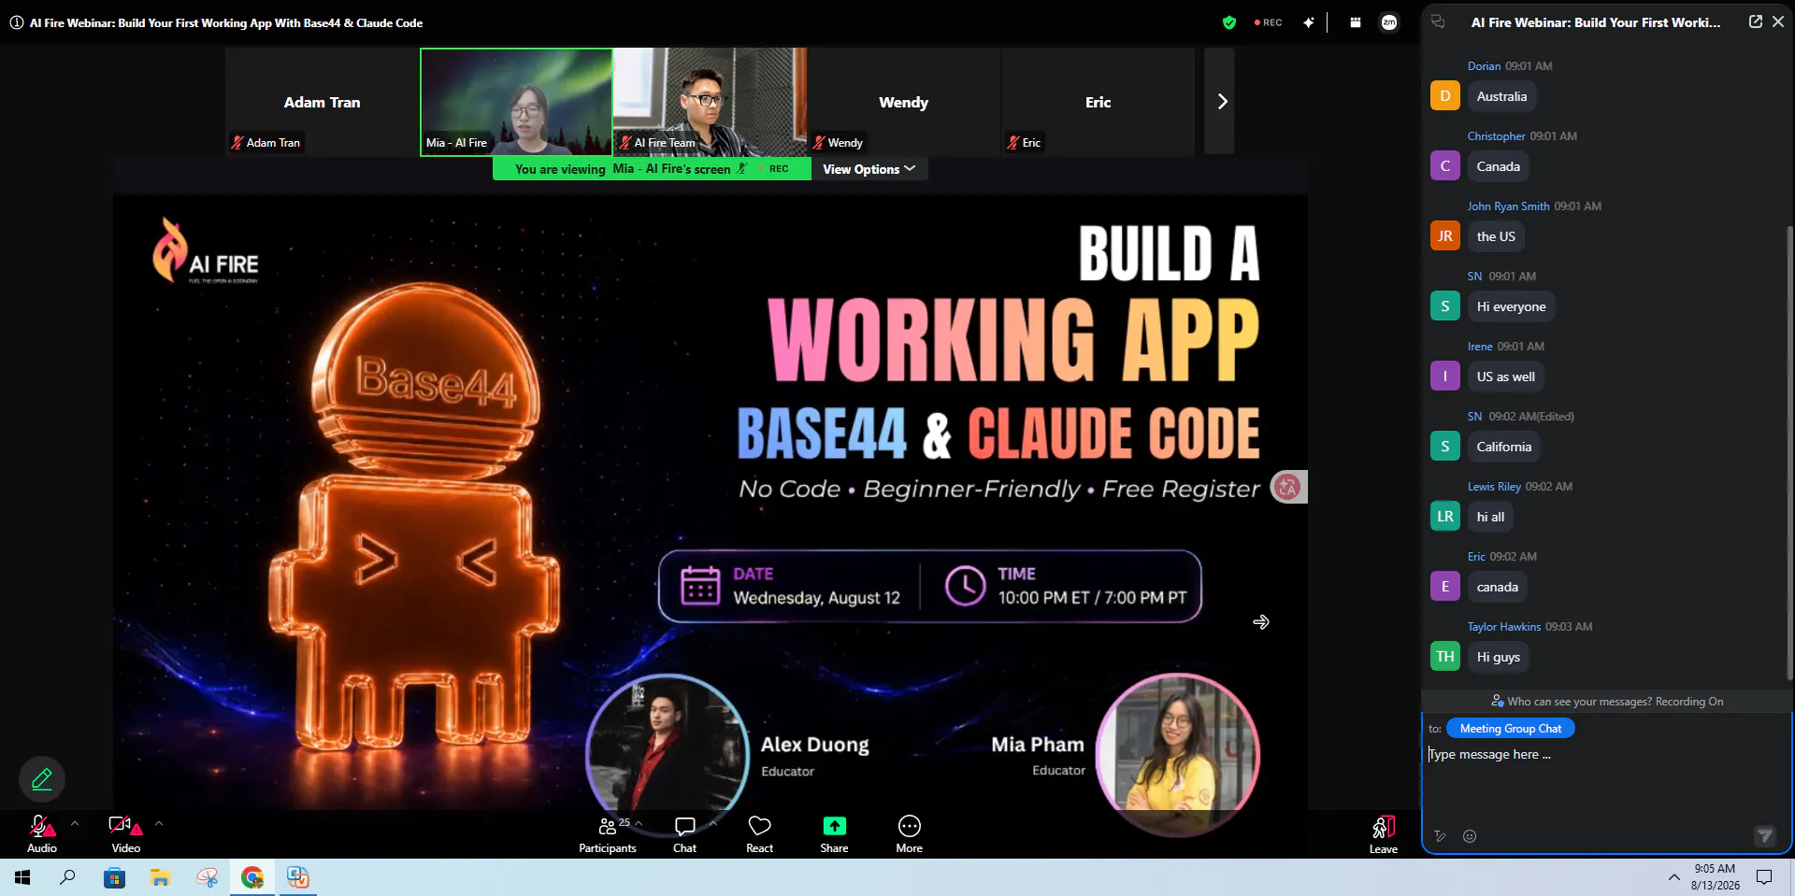Click Lewis Riley LR avatar
The height and width of the screenshot is (896, 1795).
tap(1445, 516)
